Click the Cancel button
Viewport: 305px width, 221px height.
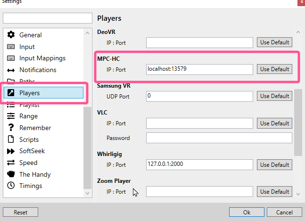tap(284, 212)
